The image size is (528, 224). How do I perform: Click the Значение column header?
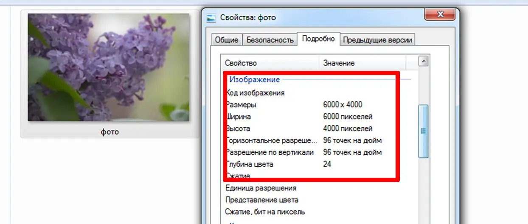[x=363, y=63]
